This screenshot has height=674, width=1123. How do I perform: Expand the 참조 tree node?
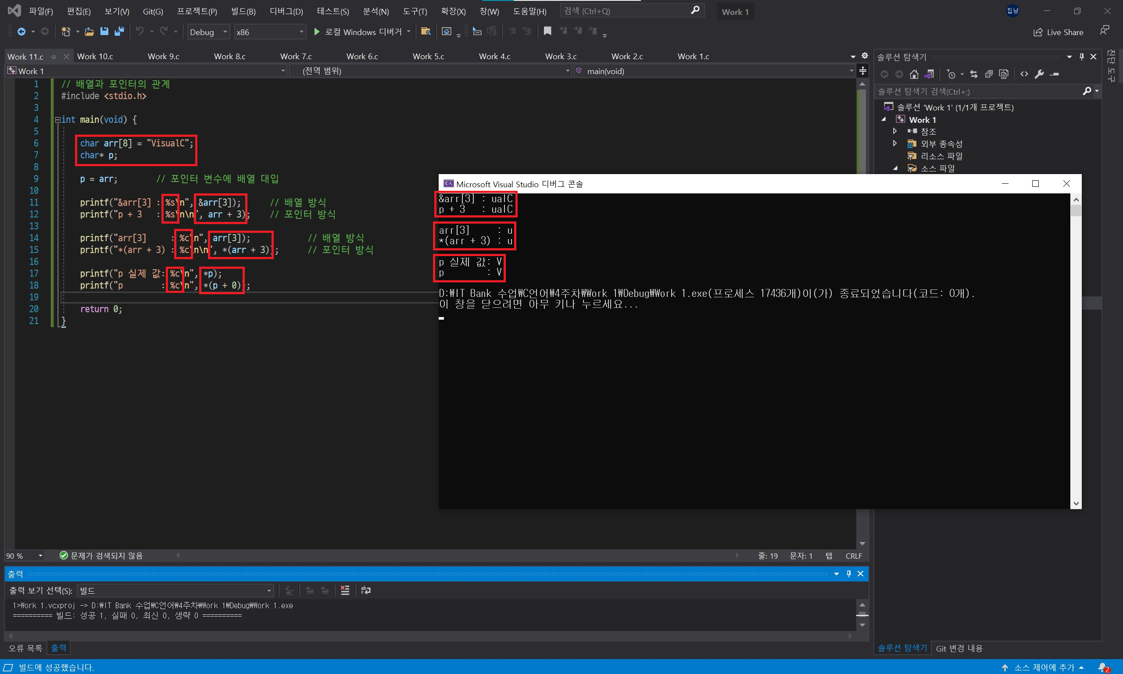tap(895, 131)
